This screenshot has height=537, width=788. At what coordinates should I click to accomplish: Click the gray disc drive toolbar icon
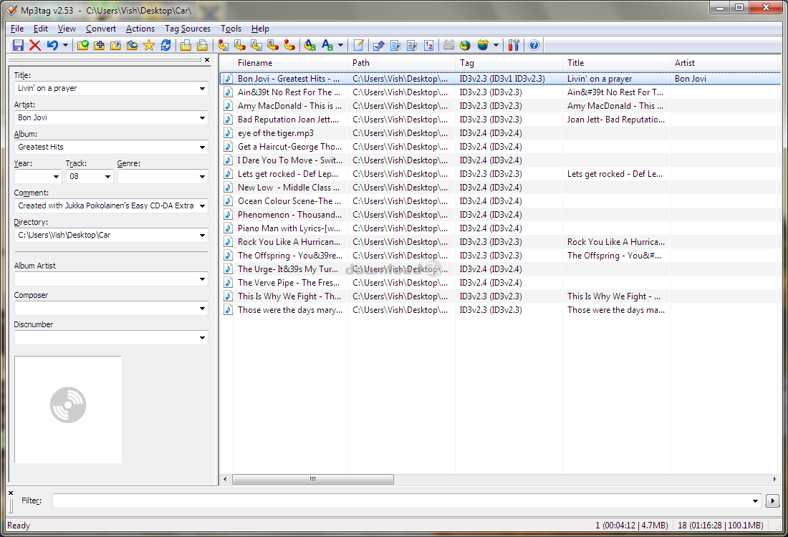448,45
